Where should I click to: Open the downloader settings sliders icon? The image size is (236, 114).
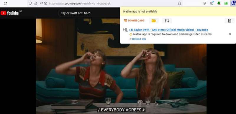pyautogui.click(x=167, y=21)
